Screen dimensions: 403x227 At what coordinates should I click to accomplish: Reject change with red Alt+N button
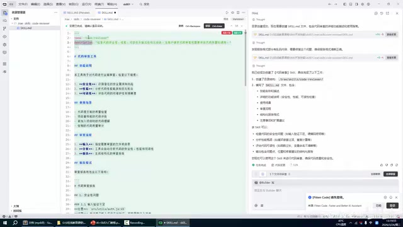[x=227, y=33]
